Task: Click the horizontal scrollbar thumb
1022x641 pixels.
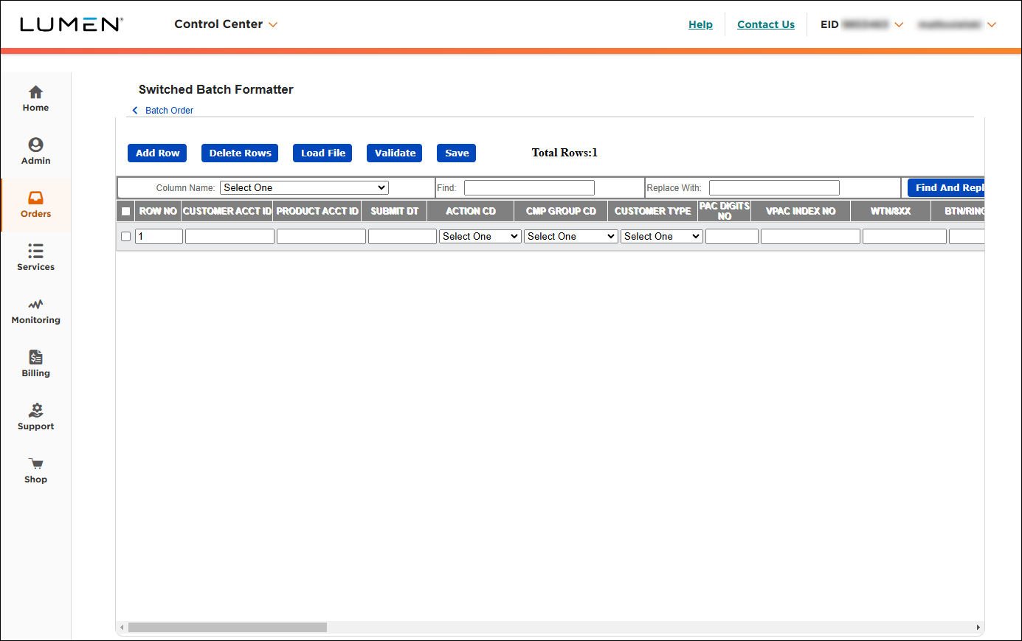Action: pyautogui.click(x=227, y=628)
